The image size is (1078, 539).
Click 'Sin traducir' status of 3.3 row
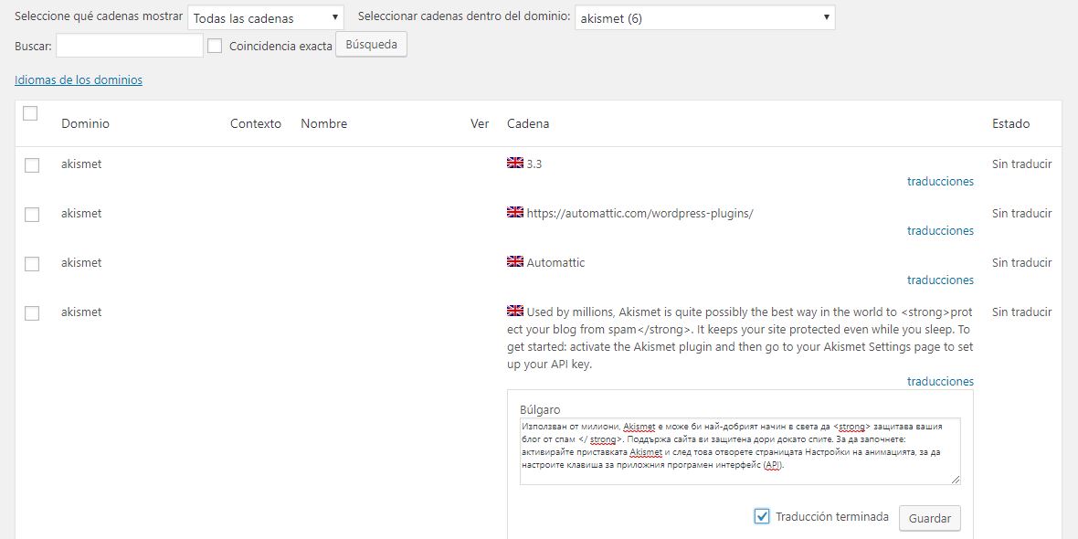coord(1021,164)
